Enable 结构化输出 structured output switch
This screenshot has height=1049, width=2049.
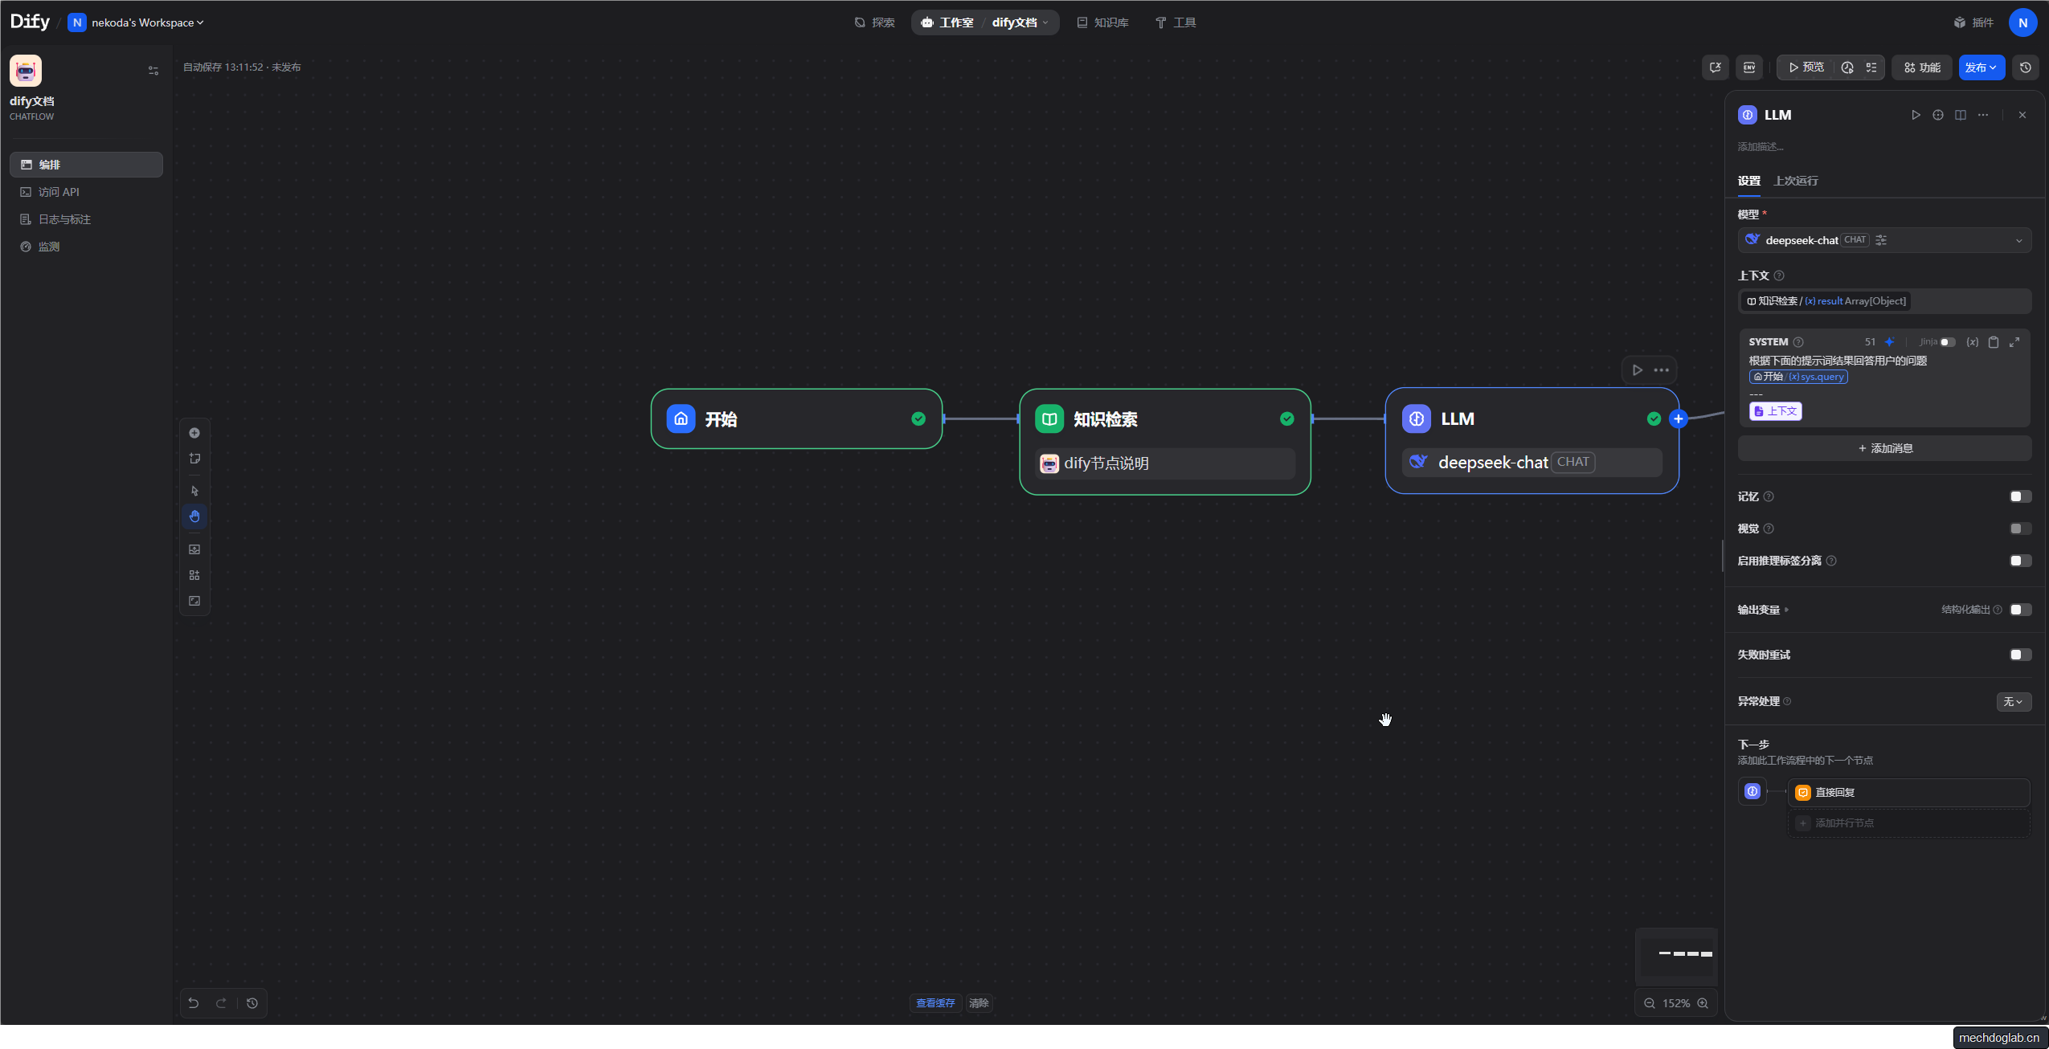pyautogui.click(x=2020, y=610)
